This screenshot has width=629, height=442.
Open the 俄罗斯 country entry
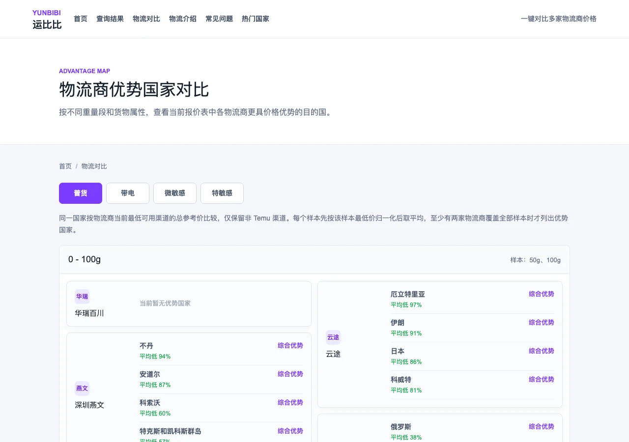401,427
